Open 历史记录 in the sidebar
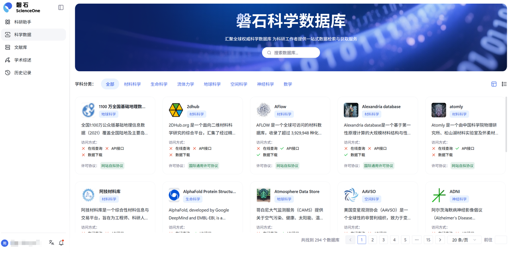Viewport: 510px width, 253px height. click(23, 73)
